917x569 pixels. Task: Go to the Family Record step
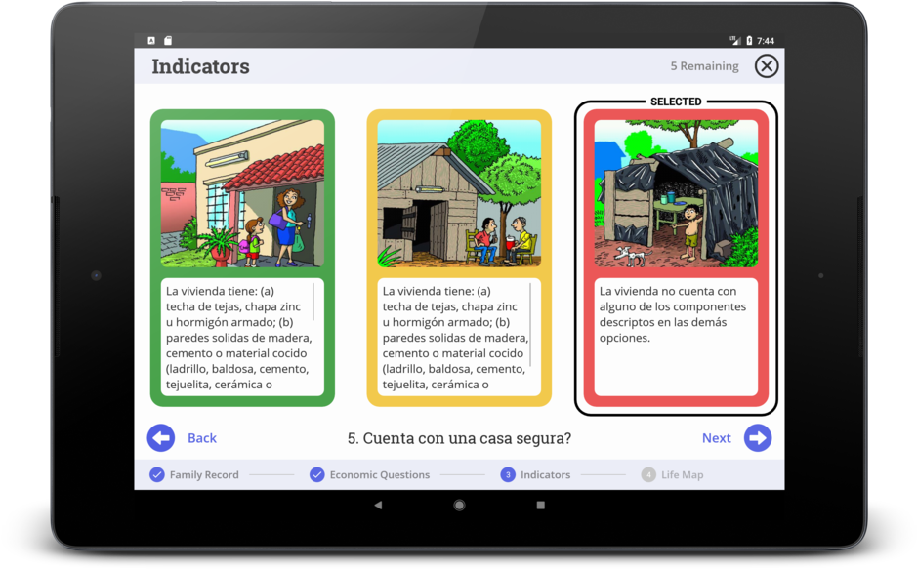[x=204, y=475]
